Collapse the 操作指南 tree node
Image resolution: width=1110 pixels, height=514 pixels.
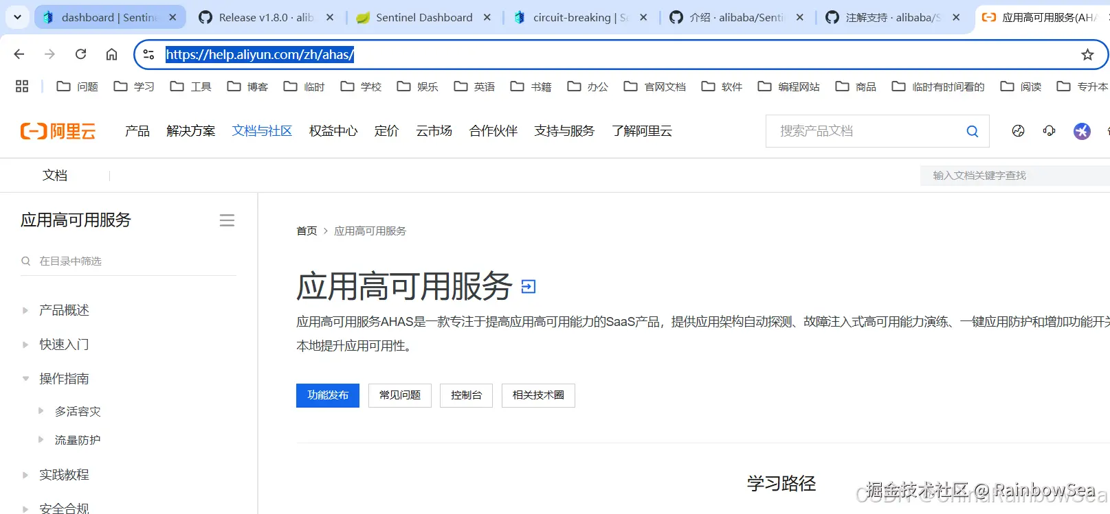25,379
